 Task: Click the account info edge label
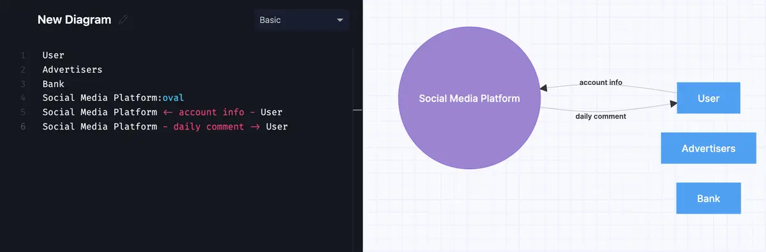tap(601, 82)
